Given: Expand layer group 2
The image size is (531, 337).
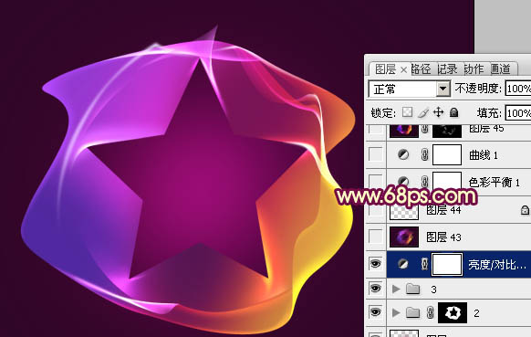Looking at the screenshot, I should [x=396, y=312].
